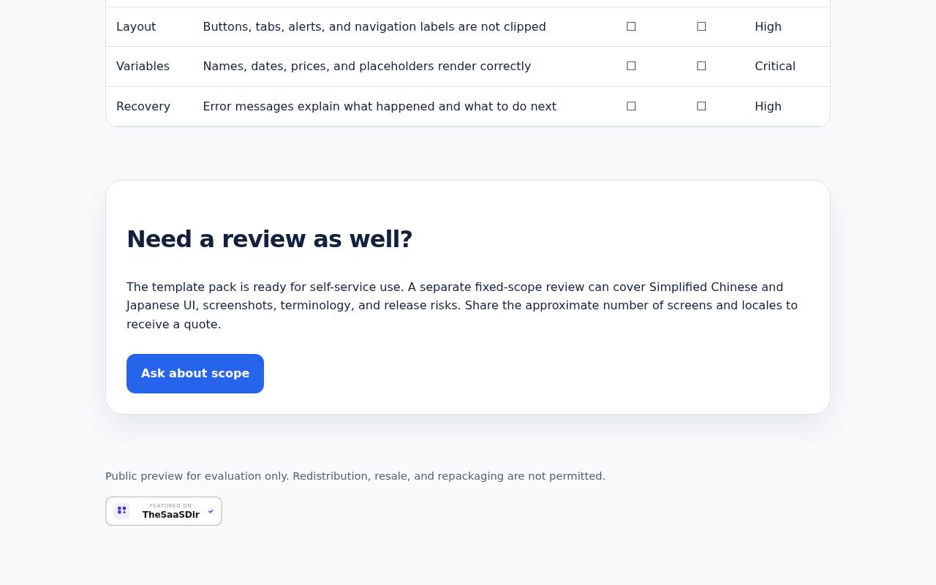Click the Public preview redistribution notice text
936x585 pixels.
(355, 476)
